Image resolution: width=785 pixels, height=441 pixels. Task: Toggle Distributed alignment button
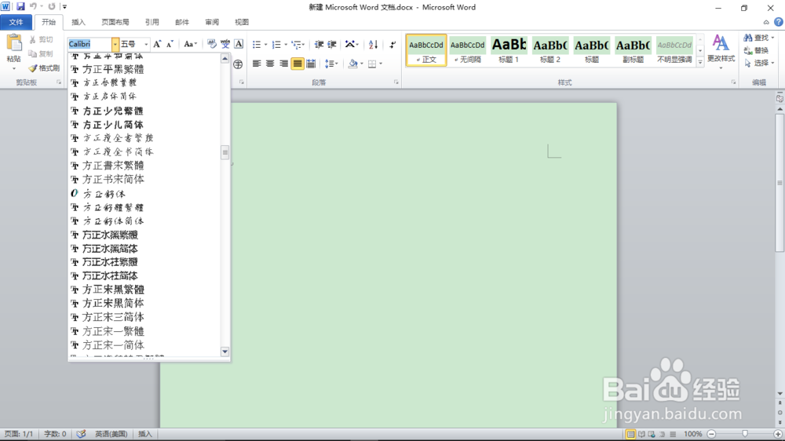coord(311,64)
